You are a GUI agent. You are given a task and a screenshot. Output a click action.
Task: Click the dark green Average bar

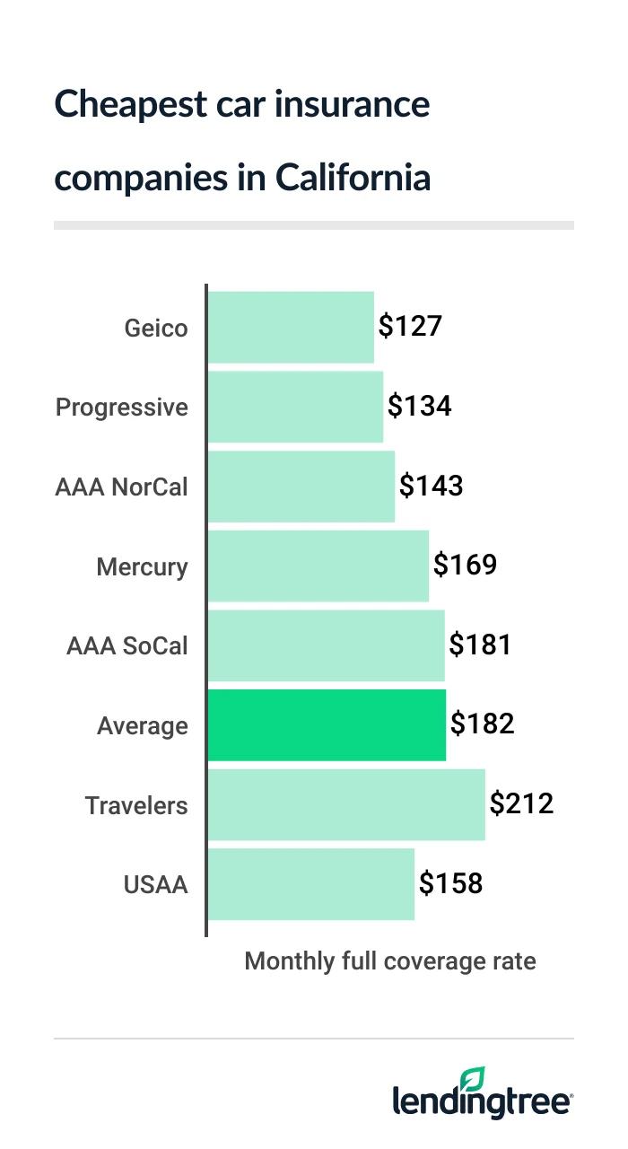point(327,725)
